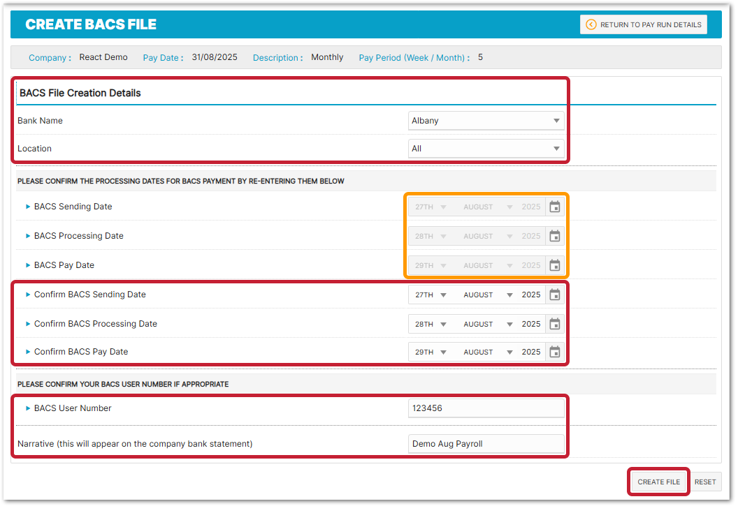Select month for Confirm BACS Processing Date
The height and width of the screenshot is (506, 738).
tap(488, 324)
